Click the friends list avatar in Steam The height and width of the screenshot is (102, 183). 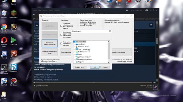155,87
